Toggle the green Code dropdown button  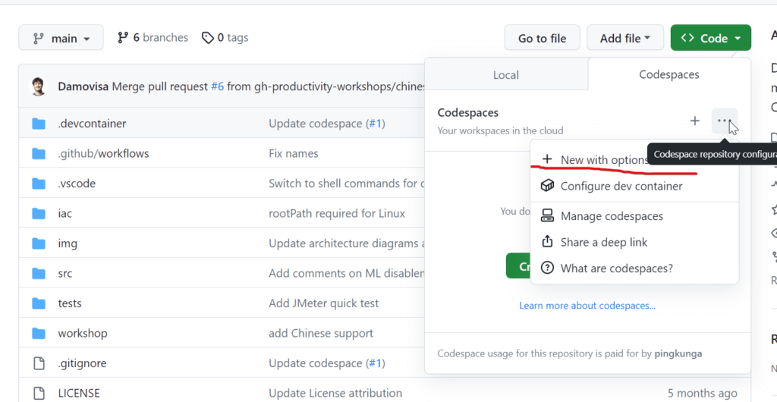point(710,38)
